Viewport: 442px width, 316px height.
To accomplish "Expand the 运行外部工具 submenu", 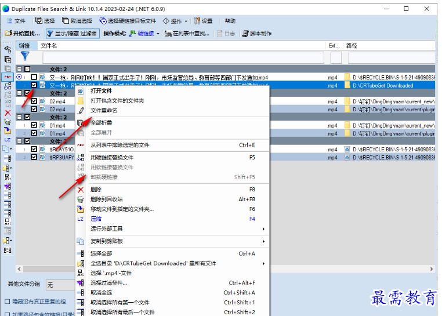I will 172,228.
